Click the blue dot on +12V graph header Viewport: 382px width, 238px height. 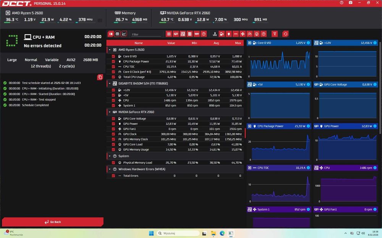(375, 43)
